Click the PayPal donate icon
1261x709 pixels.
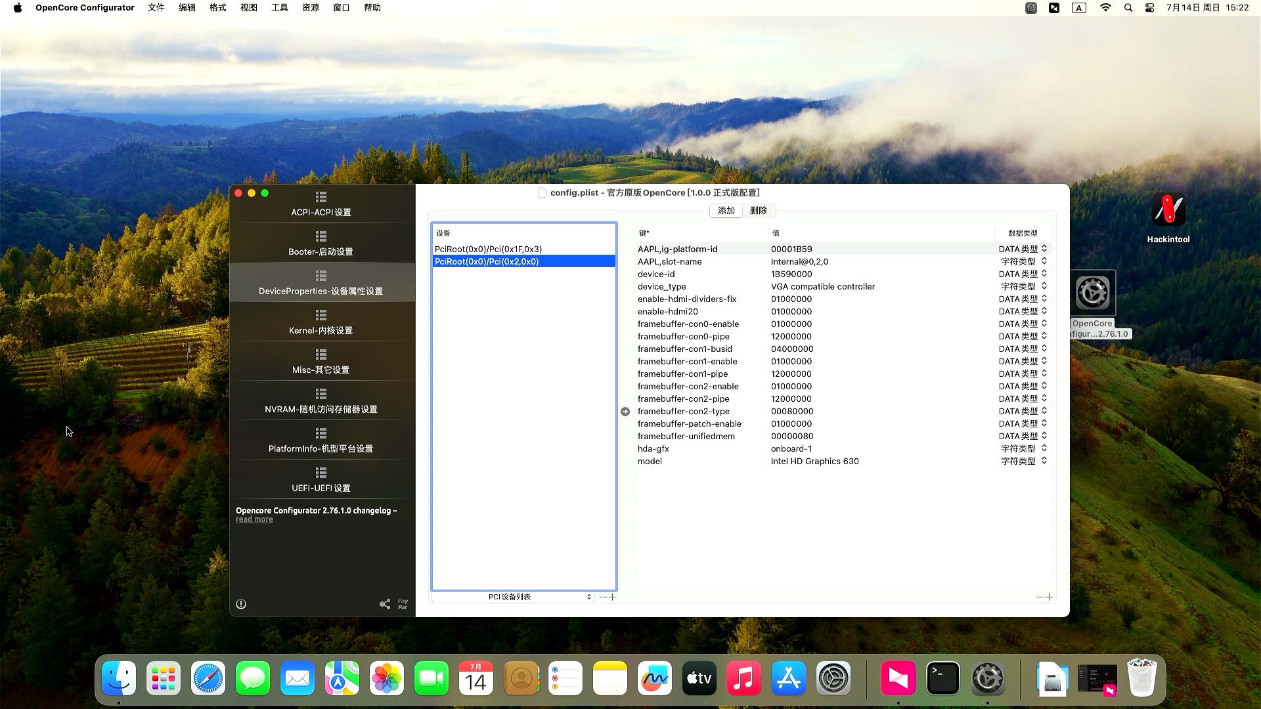click(403, 604)
